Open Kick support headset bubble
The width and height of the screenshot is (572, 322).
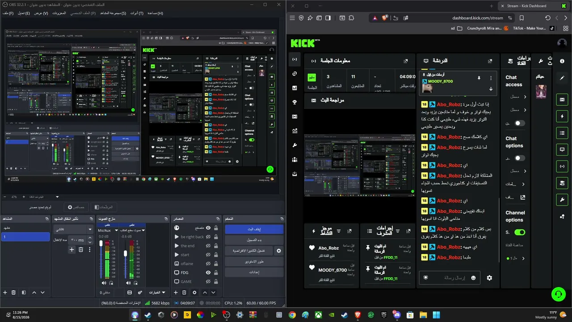[x=559, y=294]
